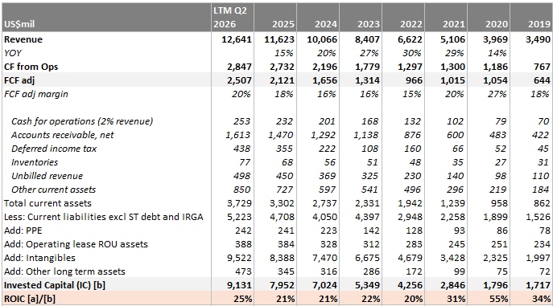This screenshot has width=553, height=306.
Task: Select Revenue value 11,623
Action: point(279,39)
